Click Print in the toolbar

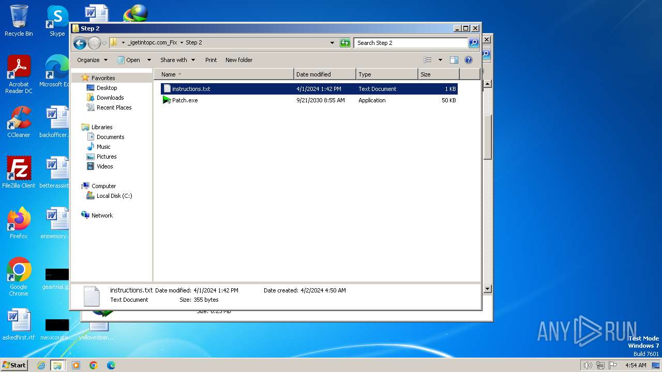coord(211,60)
